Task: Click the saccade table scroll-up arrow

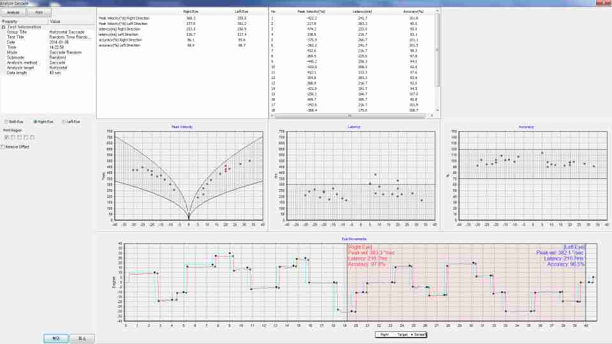Action: (437, 11)
